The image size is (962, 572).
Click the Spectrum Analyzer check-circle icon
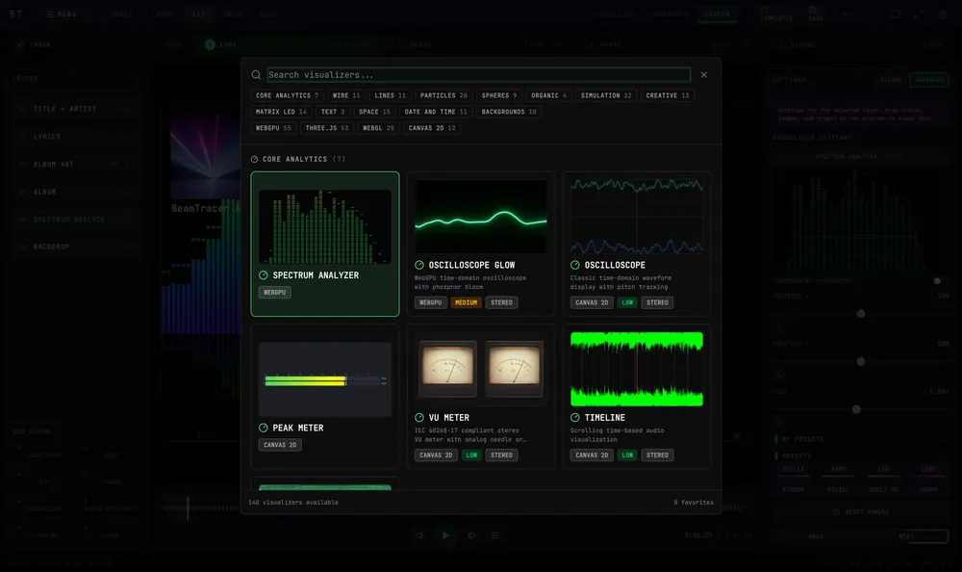(264, 275)
